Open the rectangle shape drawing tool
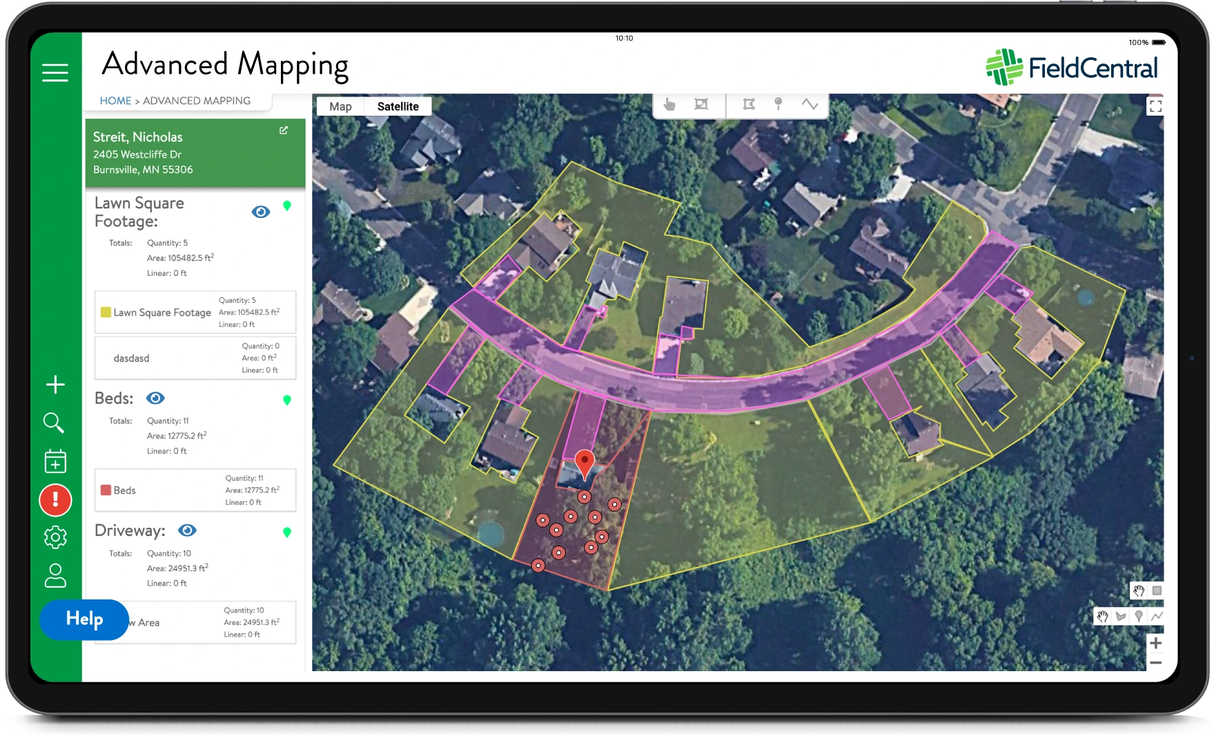This screenshot has width=1214, height=736. (702, 105)
